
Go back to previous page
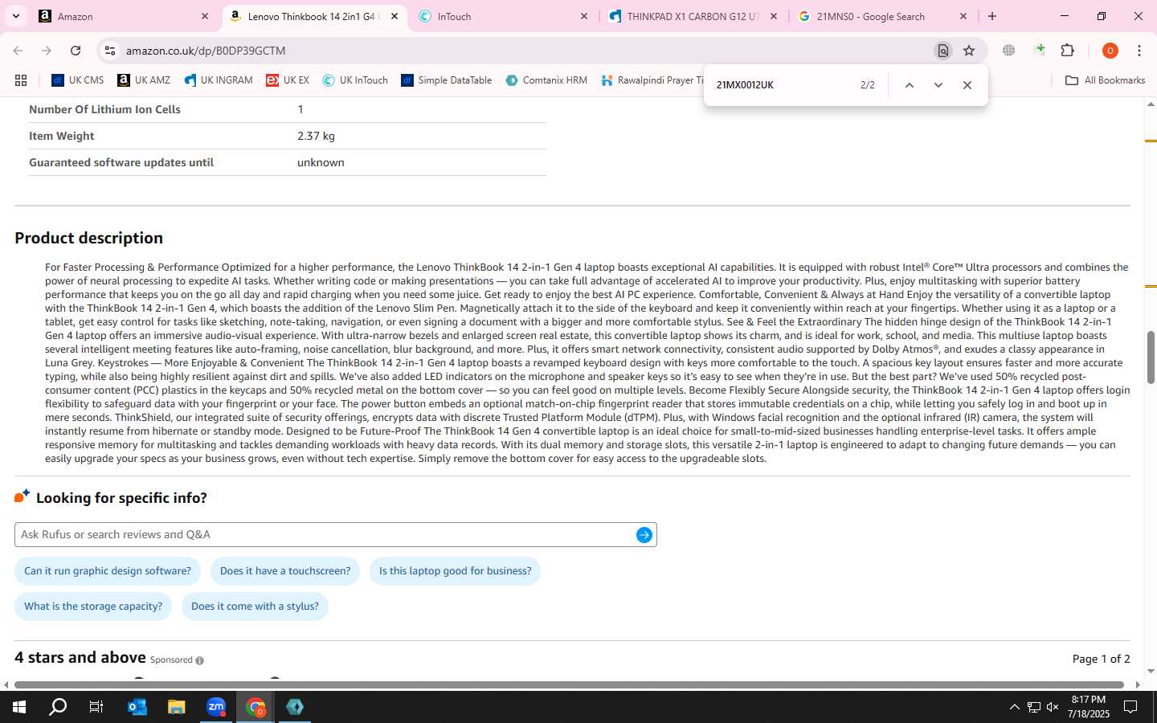pyautogui.click(x=18, y=51)
